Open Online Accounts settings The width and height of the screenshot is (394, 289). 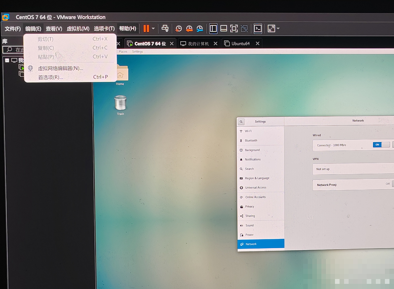[x=261, y=197]
